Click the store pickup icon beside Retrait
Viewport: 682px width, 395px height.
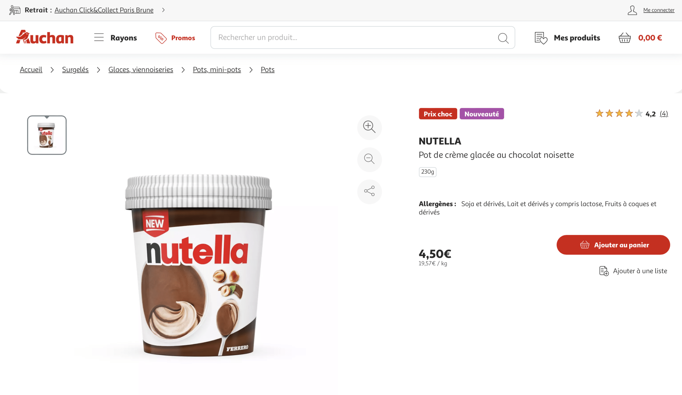(15, 10)
